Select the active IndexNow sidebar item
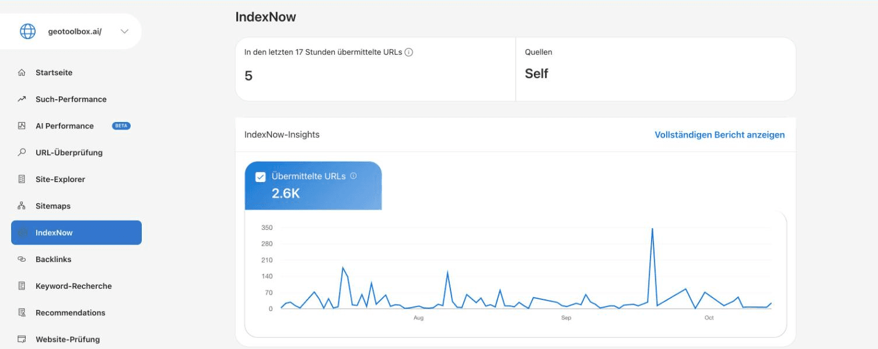 pyautogui.click(x=76, y=232)
